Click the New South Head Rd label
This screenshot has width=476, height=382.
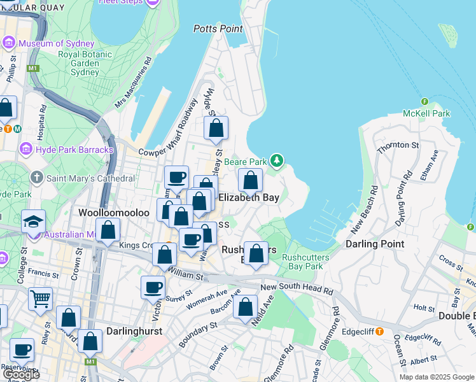297,288
